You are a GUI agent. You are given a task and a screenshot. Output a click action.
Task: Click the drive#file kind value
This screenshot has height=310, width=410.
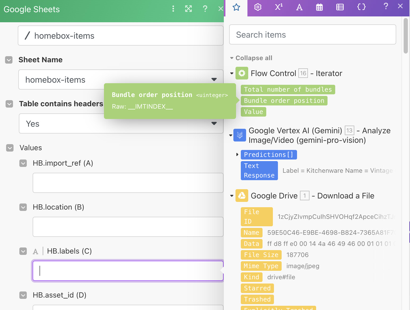281,277
